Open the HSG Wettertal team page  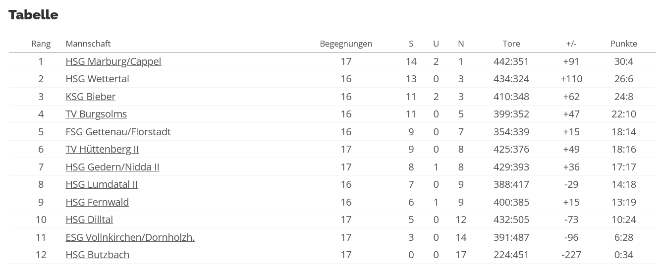(98, 79)
